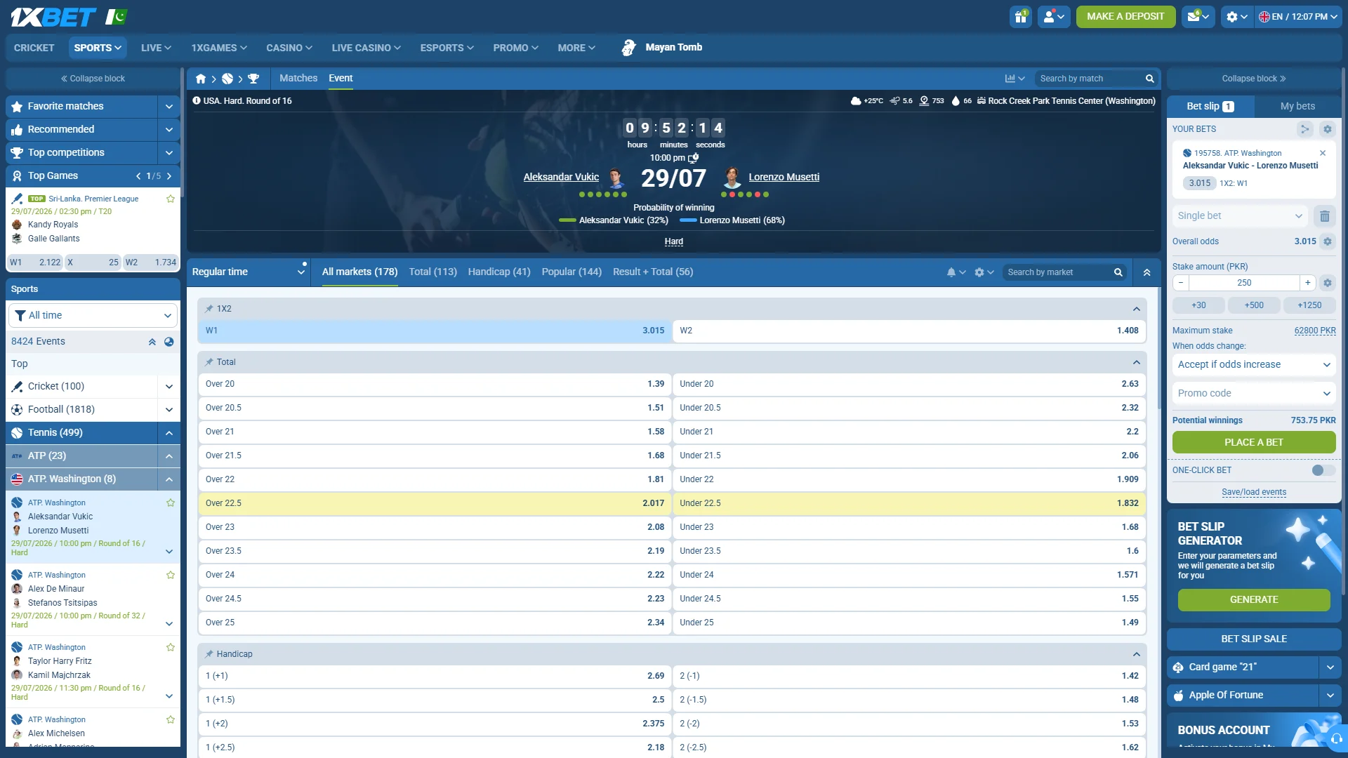The height and width of the screenshot is (758, 1348).
Task: Open the user account icon menu
Action: click(1054, 16)
